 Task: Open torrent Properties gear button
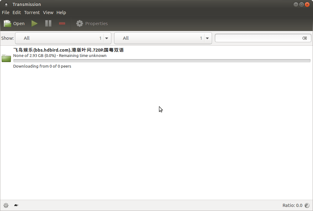tap(92, 23)
